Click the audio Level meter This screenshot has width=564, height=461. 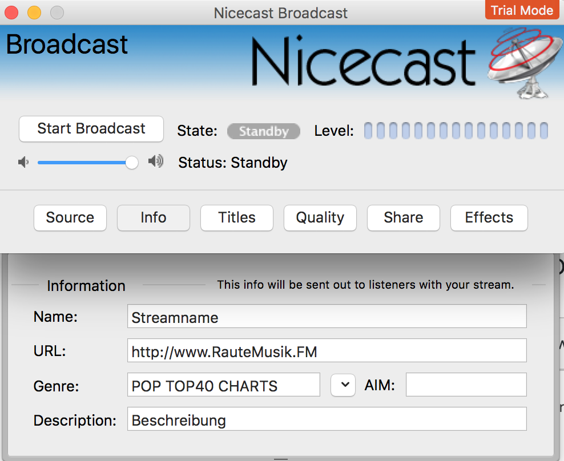click(x=456, y=131)
